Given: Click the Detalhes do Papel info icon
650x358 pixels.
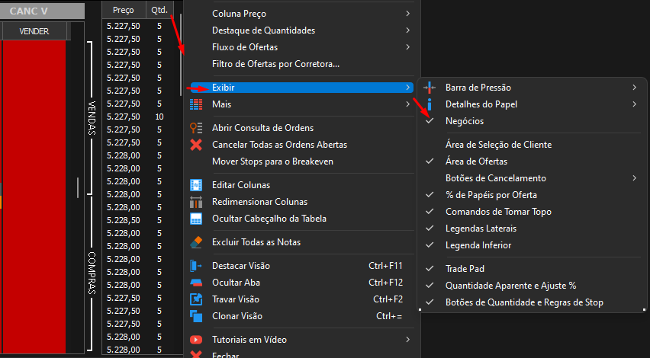Looking at the screenshot, I should (x=430, y=104).
